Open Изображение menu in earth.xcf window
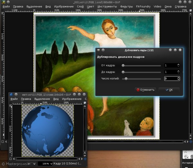Image resolution: width=193 pixels, height=168 pixels. pyautogui.click(x=72, y=99)
